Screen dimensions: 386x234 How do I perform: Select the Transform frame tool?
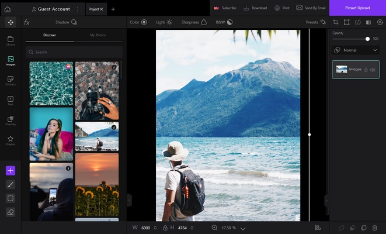click(x=347, y=22)
